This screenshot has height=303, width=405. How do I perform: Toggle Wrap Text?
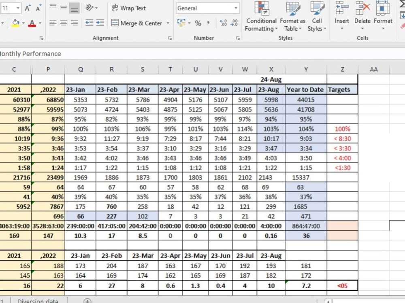click(129, 8)
